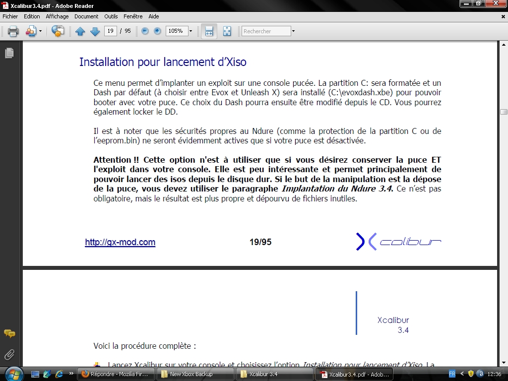Click Show Desktop in quick launch
The height and width of the screenshot is (381, 508).
[x=35, y=374]
